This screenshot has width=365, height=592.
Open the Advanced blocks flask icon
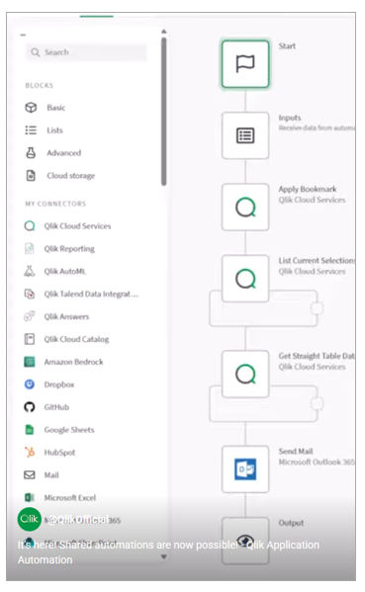31,153
